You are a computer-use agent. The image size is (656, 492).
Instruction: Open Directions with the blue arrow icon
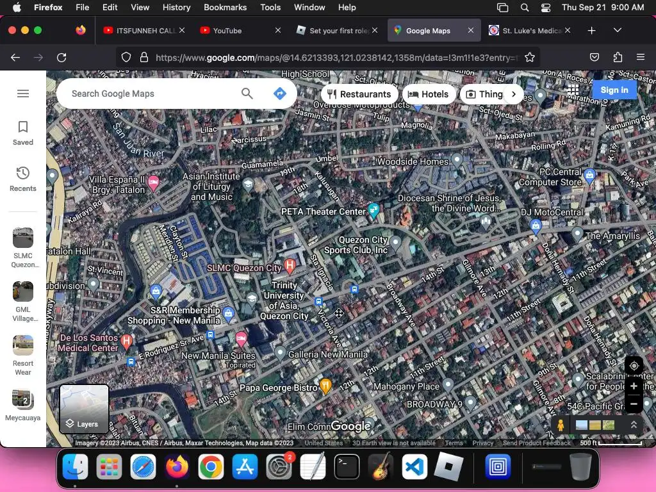[280, 94]
